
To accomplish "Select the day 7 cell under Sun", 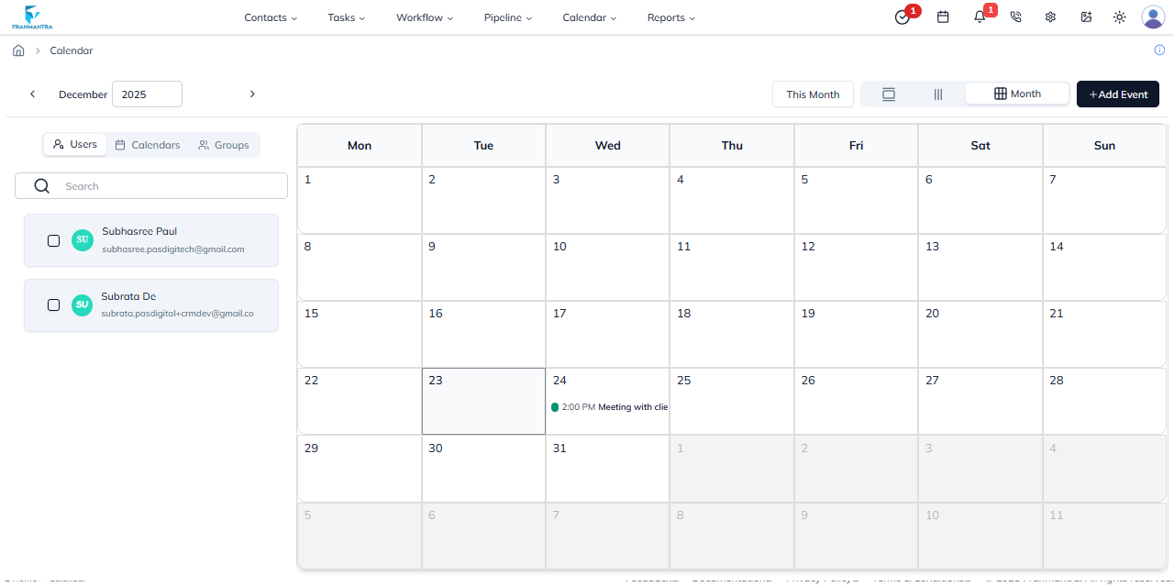I will coord(1104,200).
